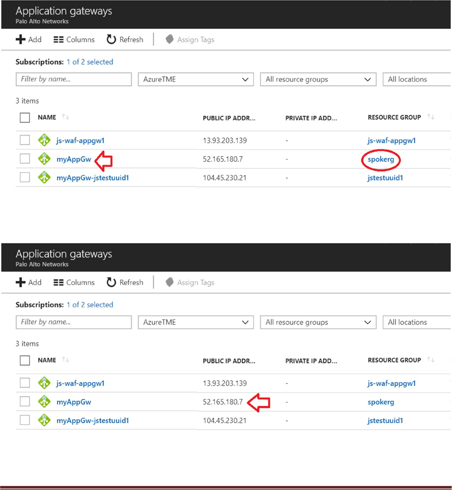
Task: Click the NAME sort arrows in the top table
Action: 65,117
